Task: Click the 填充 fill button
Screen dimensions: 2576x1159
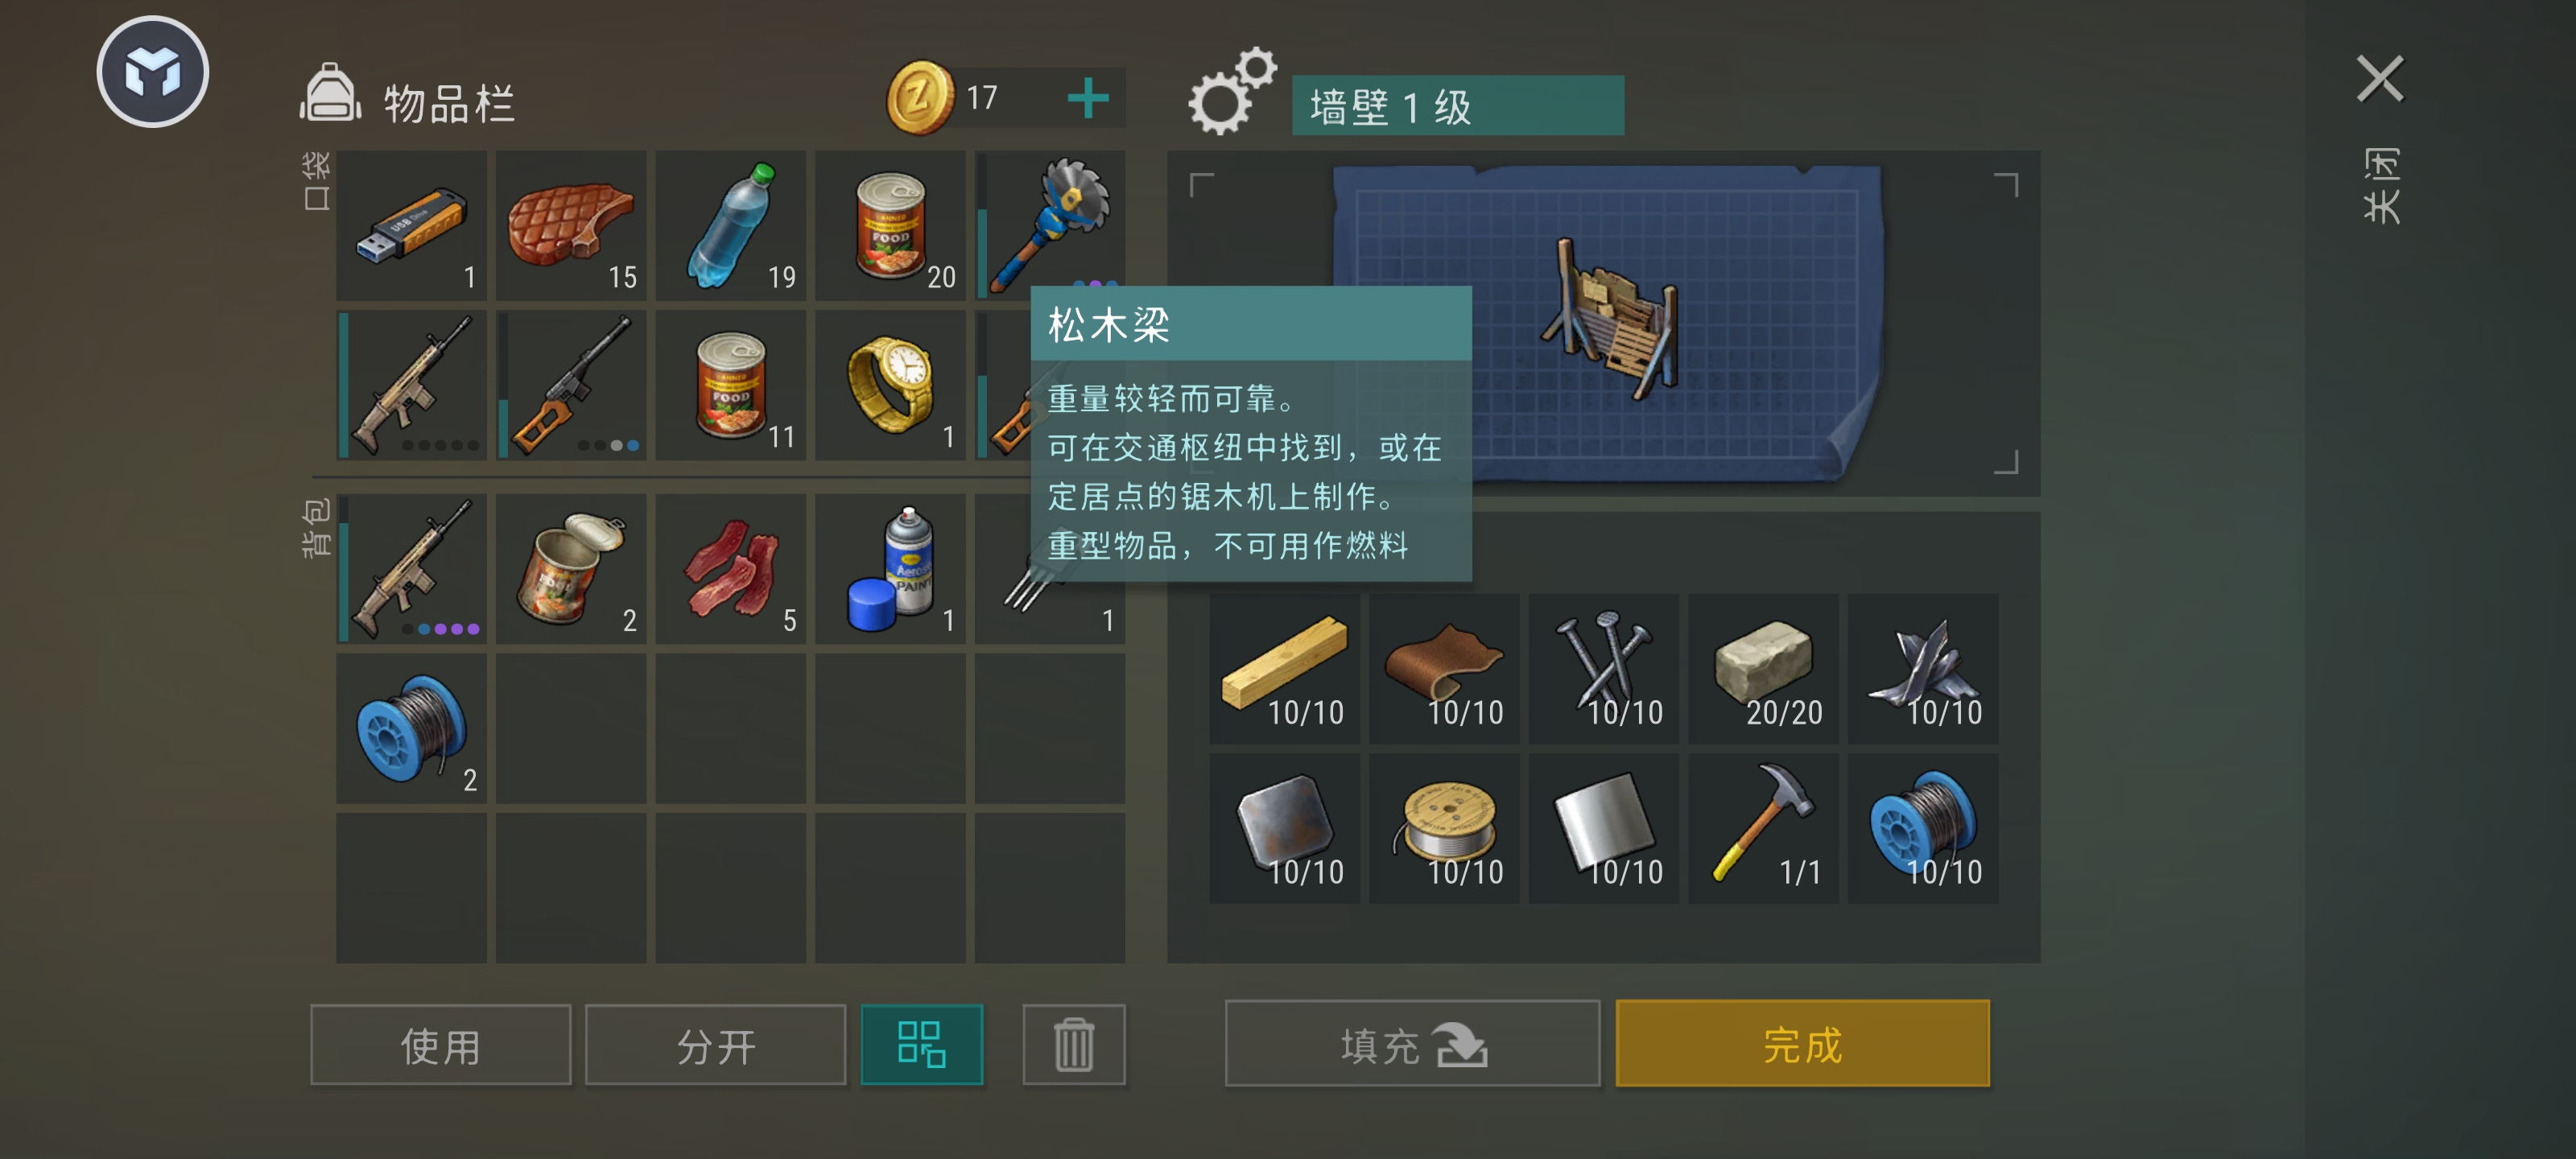Action: 1413,1044
